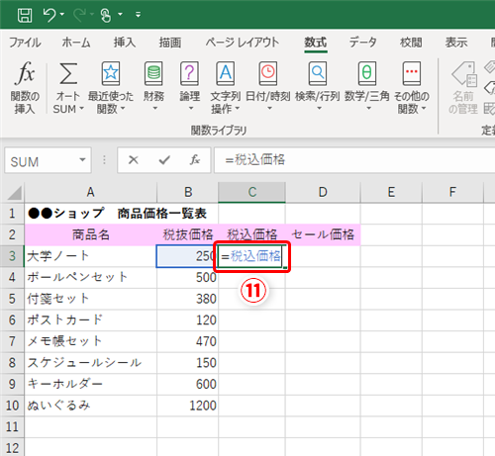The image size is (495, 456).
Task: Click Insert Function fx beside formula bar
Action: [x=195, y=160]
